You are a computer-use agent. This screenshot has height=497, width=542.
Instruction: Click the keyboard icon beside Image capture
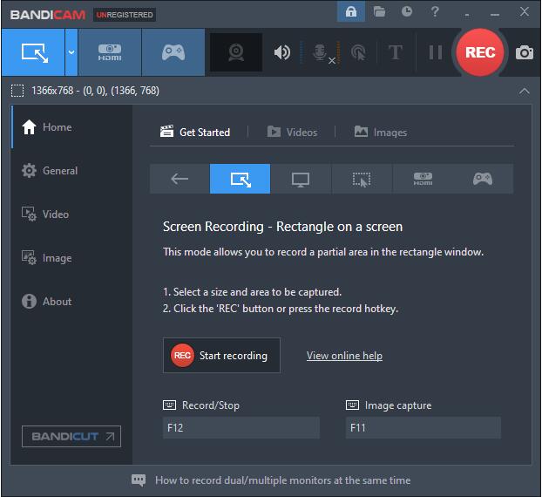(352, 405)
